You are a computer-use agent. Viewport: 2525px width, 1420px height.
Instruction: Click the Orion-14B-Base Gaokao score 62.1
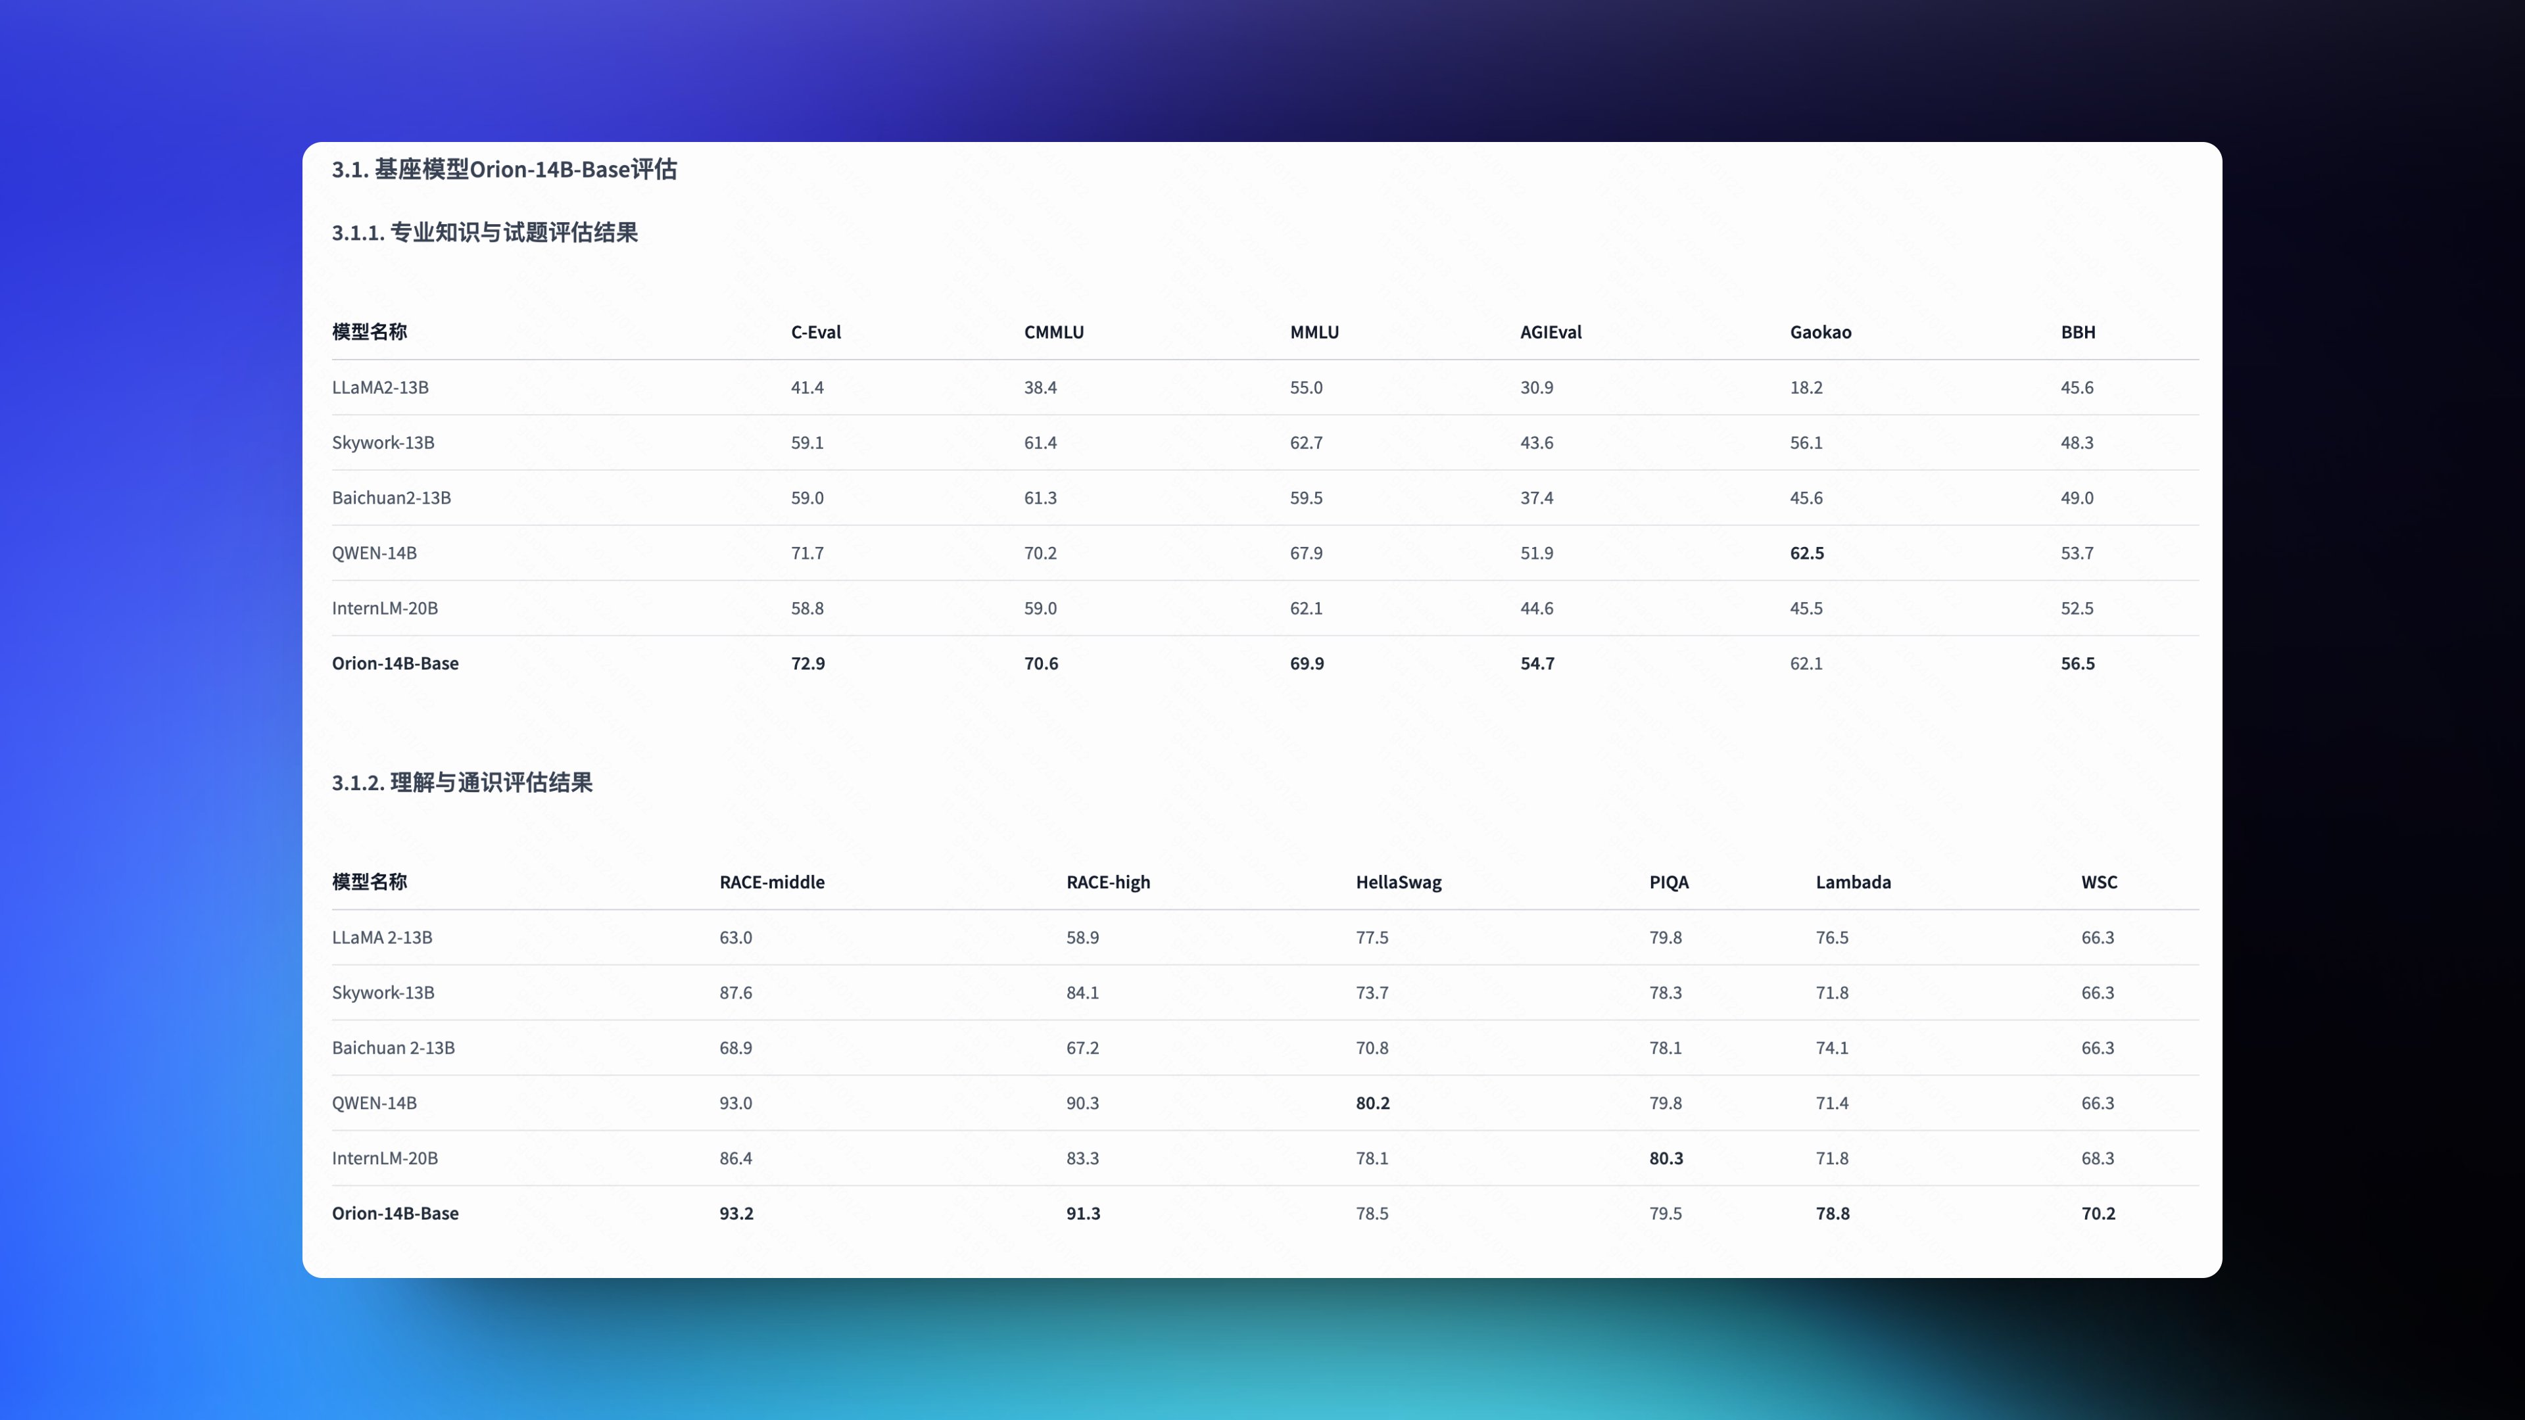(x=1806, y=663)
